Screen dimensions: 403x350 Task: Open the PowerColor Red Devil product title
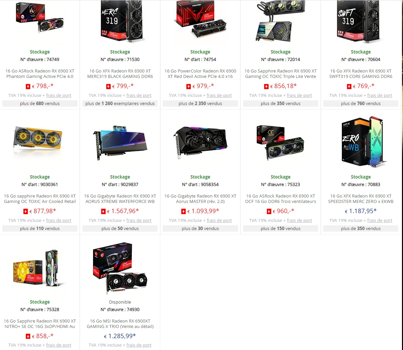[200, 74]
